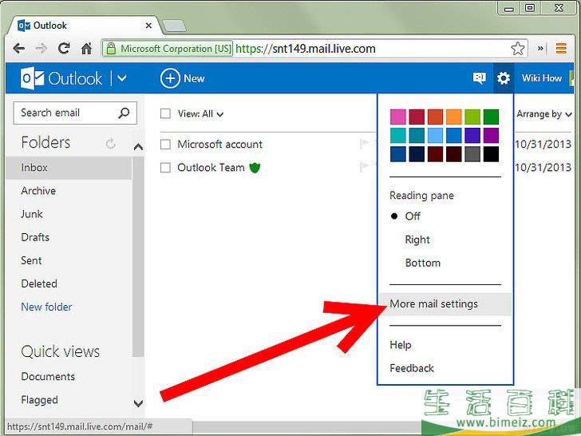Pick the dark green color swatch
This screenshot has height=436, width=581.
(x=492, y=117)
